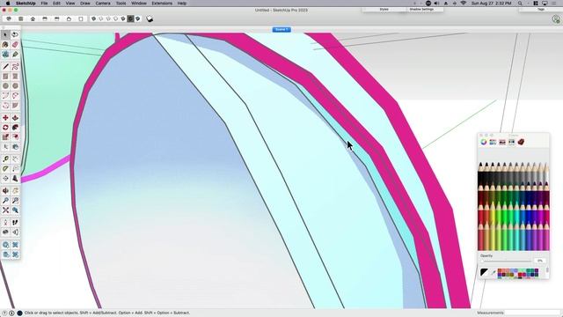Open the image palettes picker
The width and height of the screenshot is (563, 317).
tap(502, 142)
